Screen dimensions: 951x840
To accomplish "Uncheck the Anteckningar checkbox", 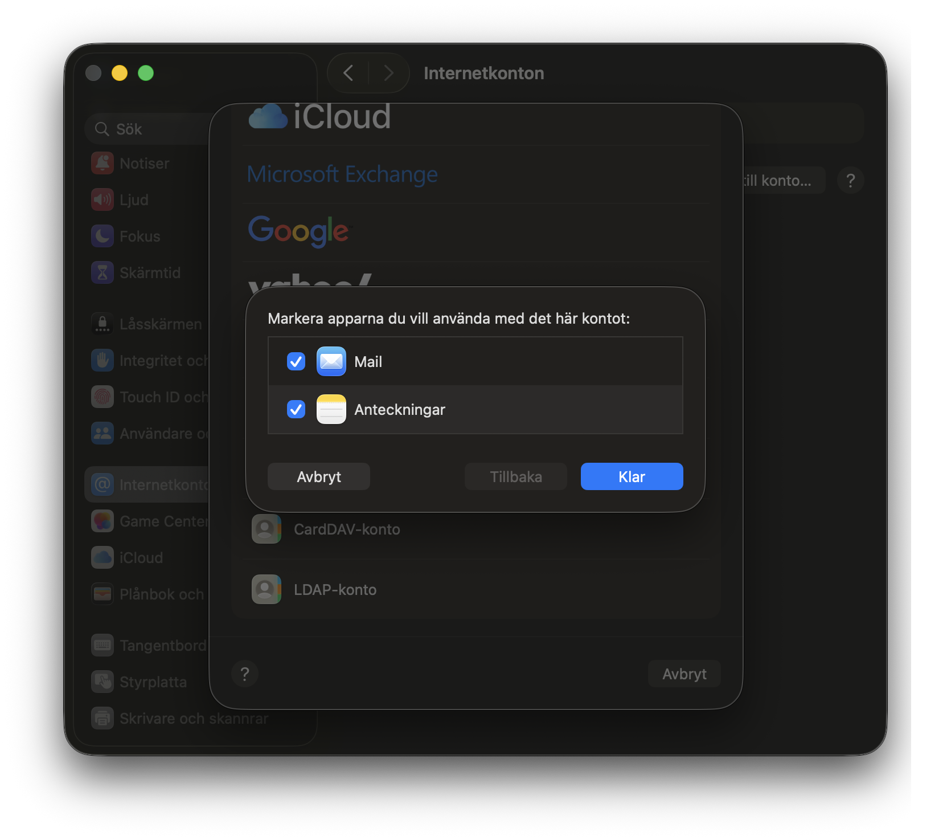I will point(296,409).
